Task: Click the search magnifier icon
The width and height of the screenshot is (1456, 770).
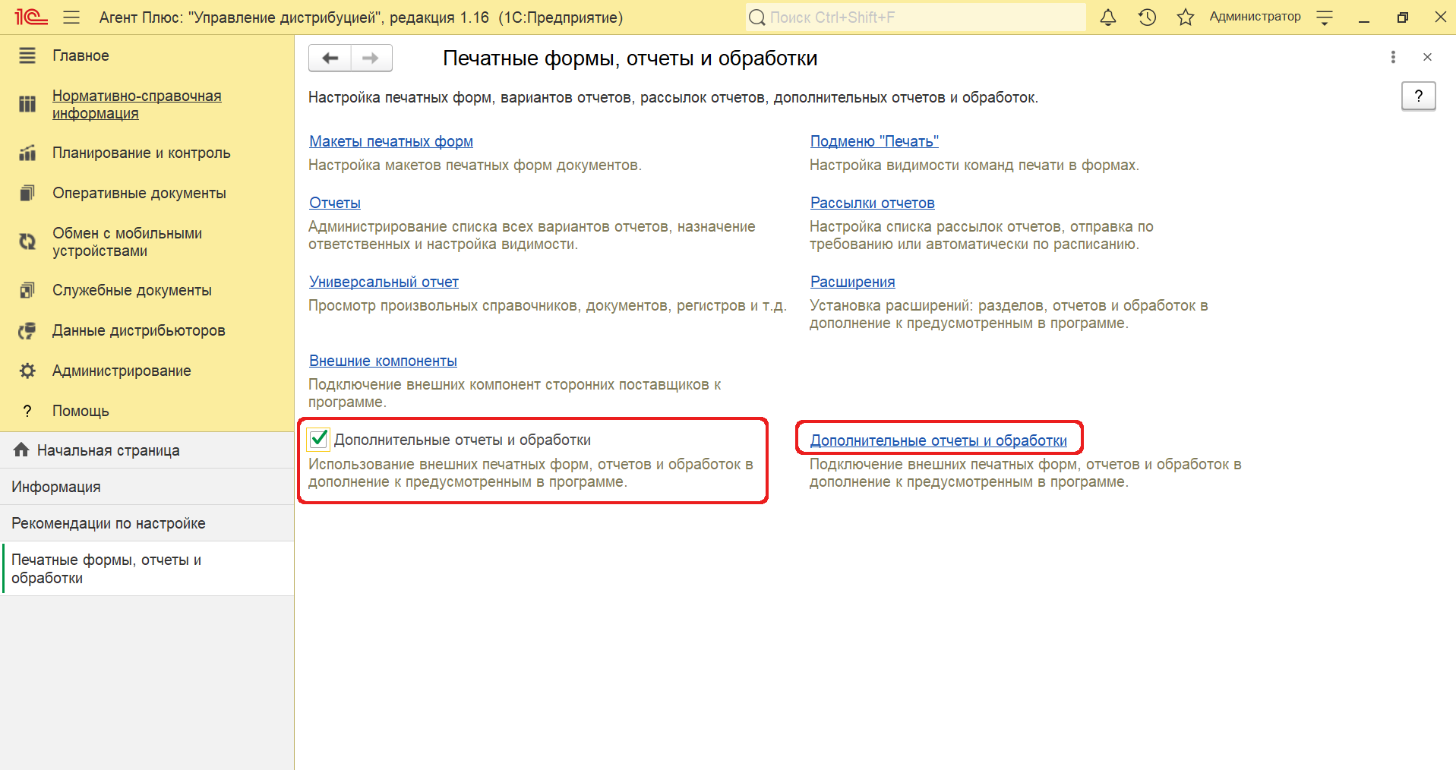Action: [757, 17]
